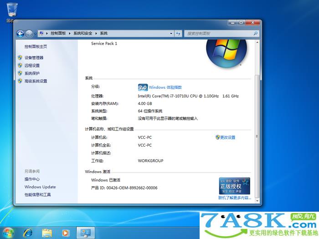Open Windows Explorer folder on taskbar
The height and width of the screenshot is (239, 319).
[47, 233]
